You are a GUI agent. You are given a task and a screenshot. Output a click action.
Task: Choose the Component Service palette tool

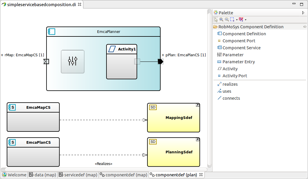pyautogui.click(x=241, y=48)
